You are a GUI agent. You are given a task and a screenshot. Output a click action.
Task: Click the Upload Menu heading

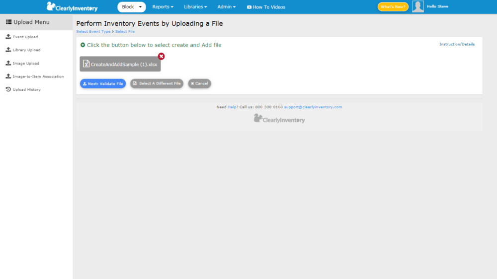point(28,22)
